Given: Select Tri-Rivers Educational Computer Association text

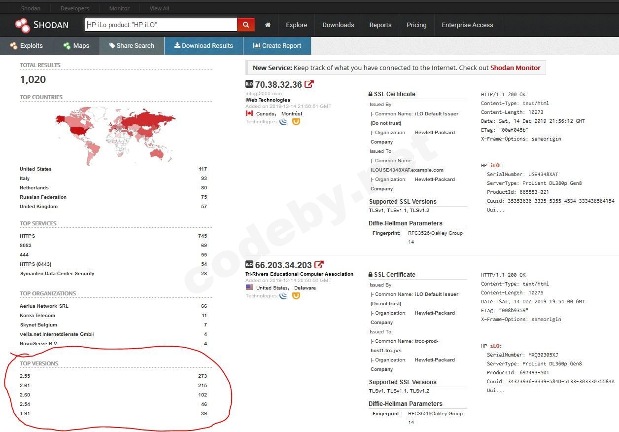Looking at the screenshot, I should (x=300, y=274).
